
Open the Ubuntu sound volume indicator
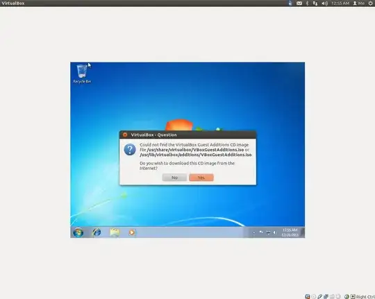click(324, 3)
